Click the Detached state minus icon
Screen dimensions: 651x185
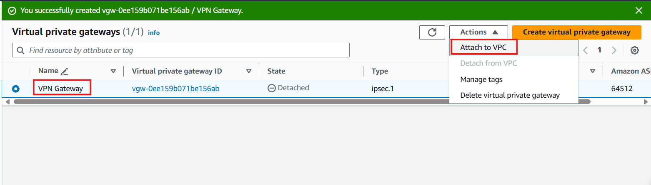(272, 88)
